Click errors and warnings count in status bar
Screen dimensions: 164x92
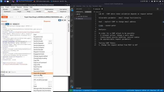point(77,90)
